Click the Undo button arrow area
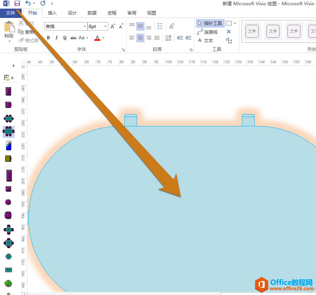Screen dimensions: 316x295 tap(27, 3)
